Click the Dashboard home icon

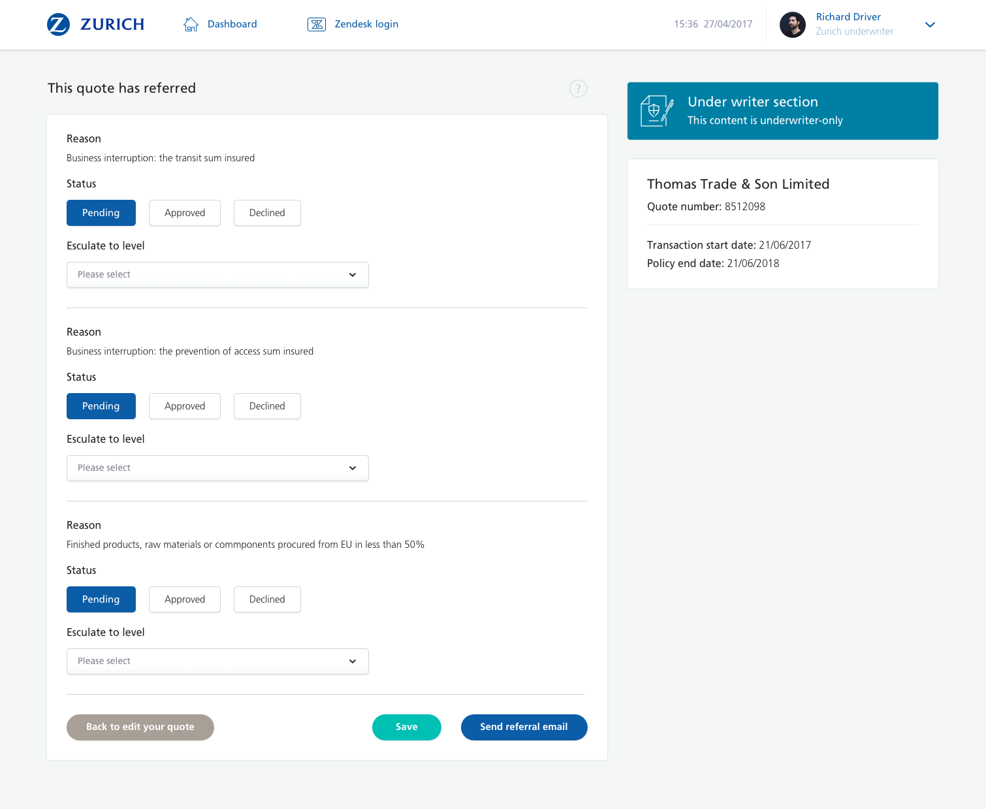tap(191, 24)
